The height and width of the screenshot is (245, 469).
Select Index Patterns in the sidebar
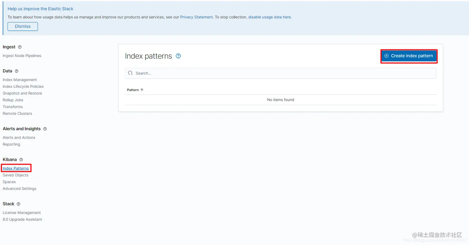coord(16,168)
